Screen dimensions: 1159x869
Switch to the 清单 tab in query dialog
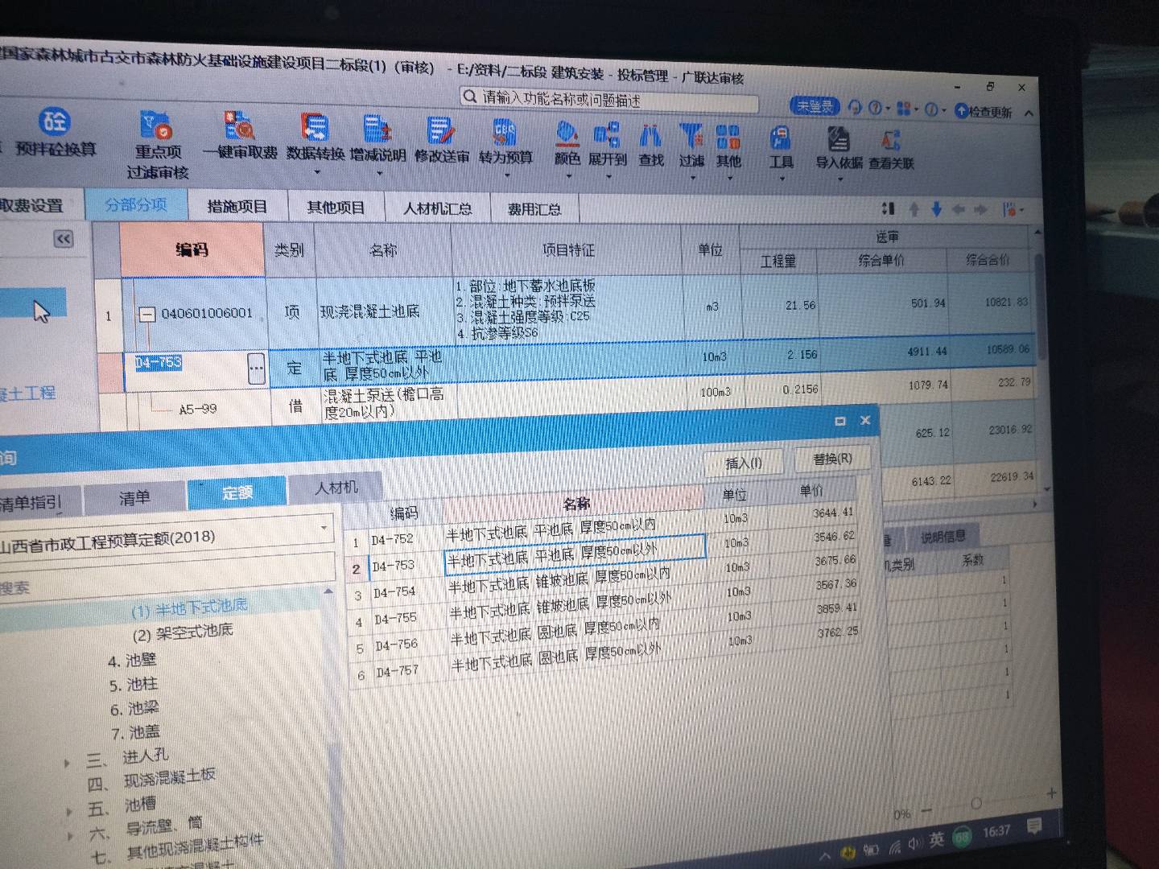pyautogui.click(x=134, y=499)
